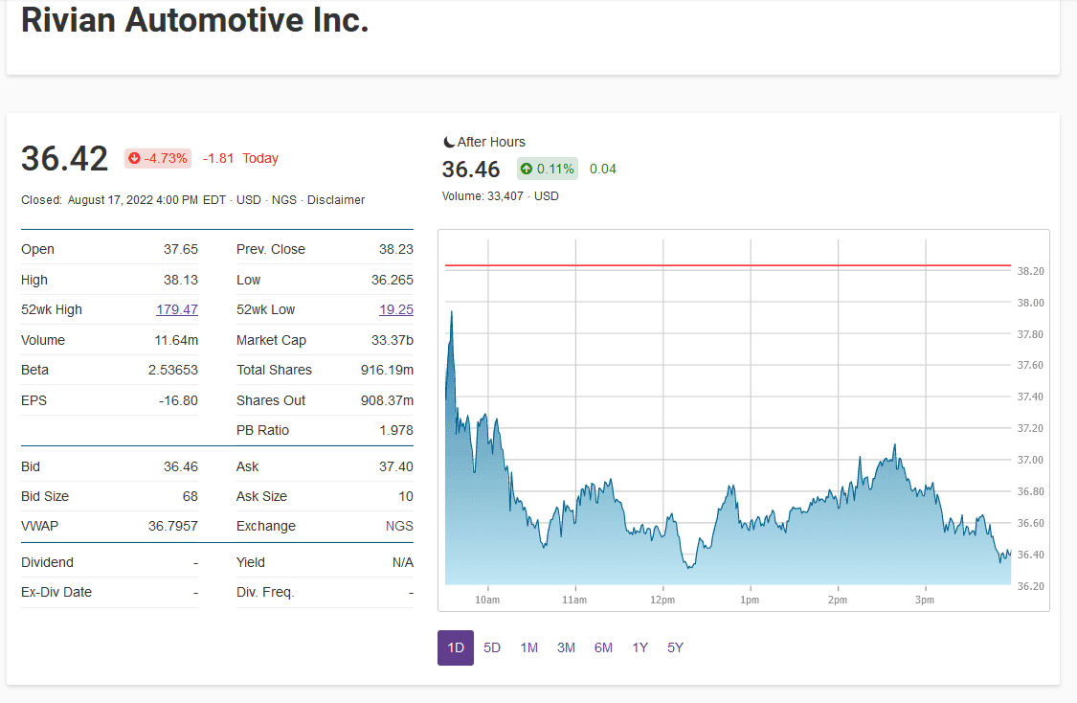Click the Bid value 36.46

click(181, 466)
